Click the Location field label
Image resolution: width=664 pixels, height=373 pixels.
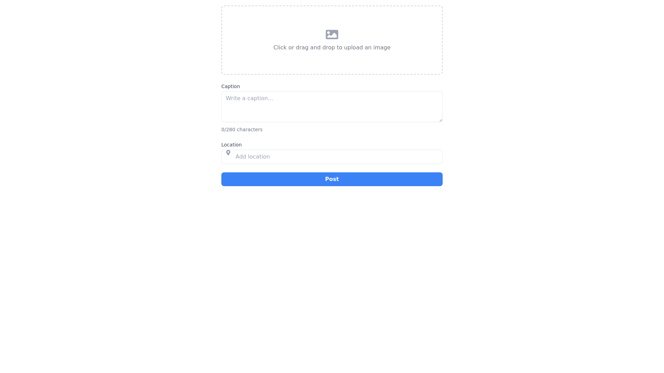pos(231,145)
